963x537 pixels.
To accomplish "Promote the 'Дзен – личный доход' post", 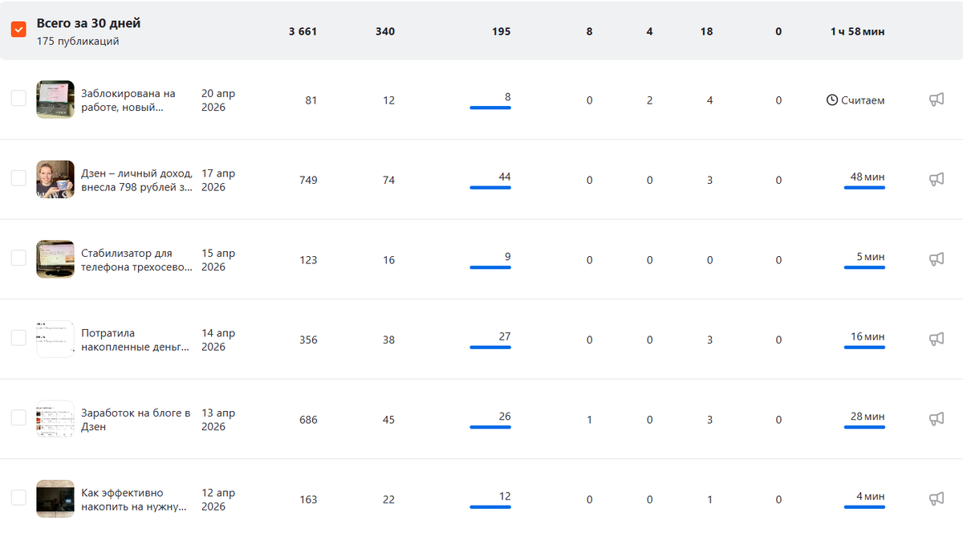I will point(936,179).
